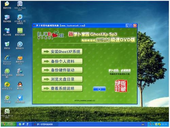Open Office Excel 2007 desktop icon
The image size is (170, 128).
pos(7,113)
